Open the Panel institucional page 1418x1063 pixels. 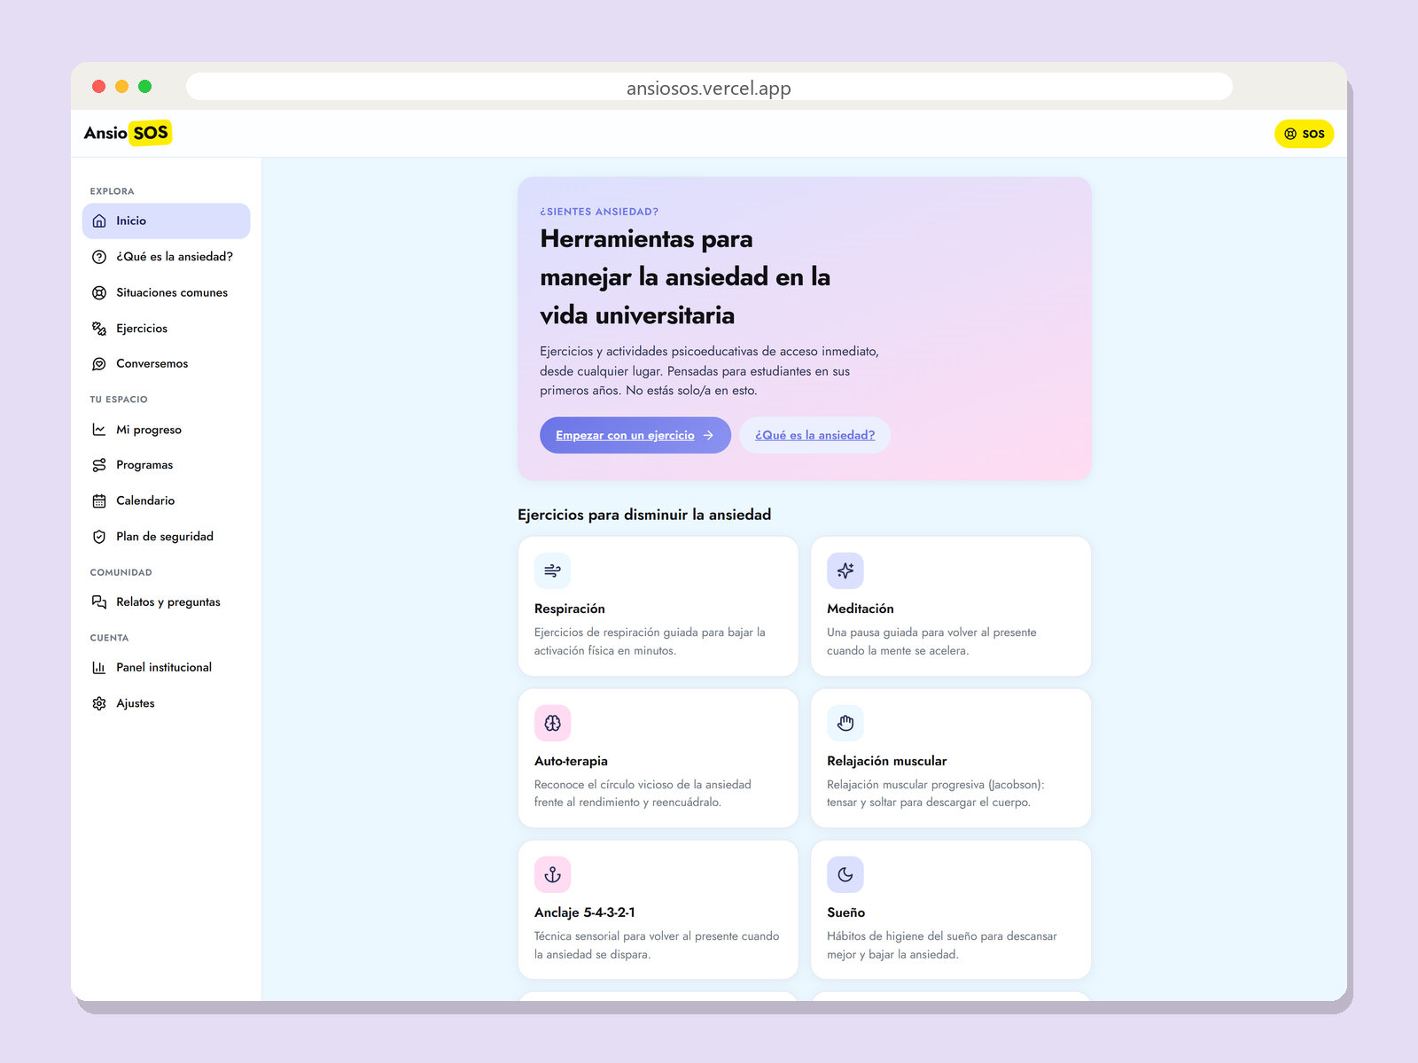point(166,668)
